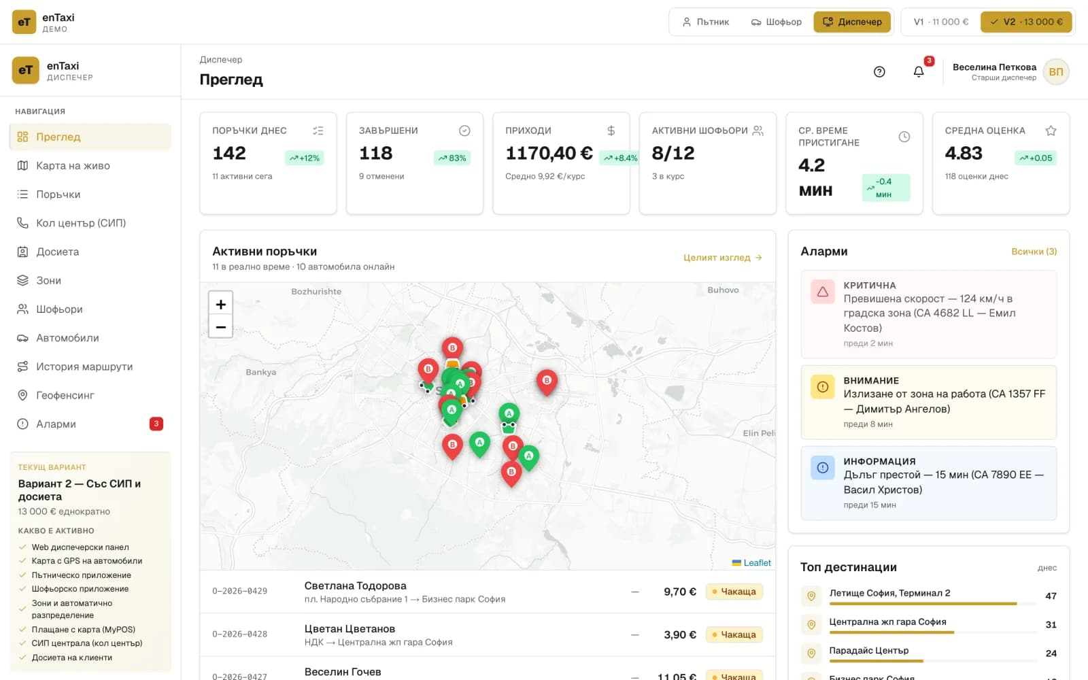Open Кол център (СИП) page

click(90, 223)
